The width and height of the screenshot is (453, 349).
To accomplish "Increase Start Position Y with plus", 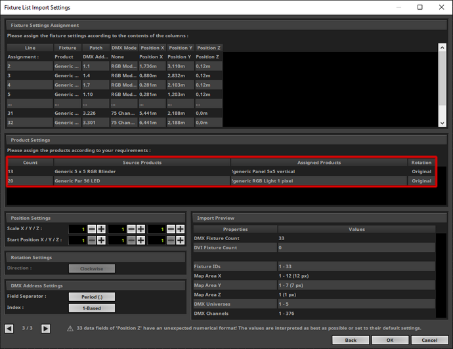I will pyautogui.click(x=140, y=240).
